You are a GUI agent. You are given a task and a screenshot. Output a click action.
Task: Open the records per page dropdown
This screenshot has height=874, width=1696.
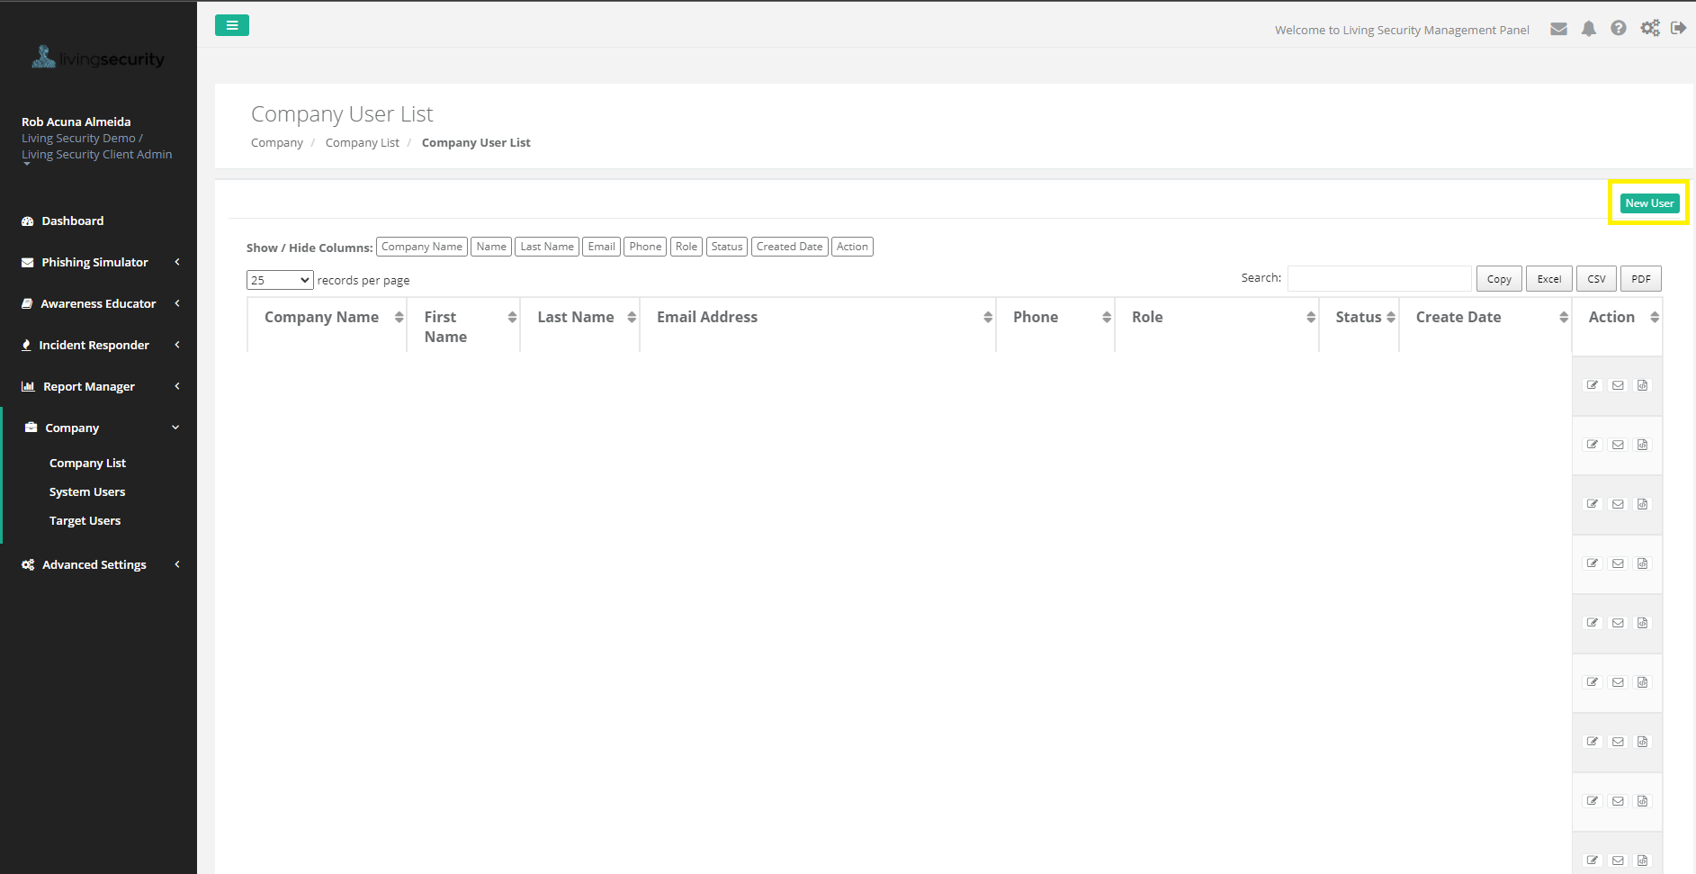pyautogui.click(x=280, y=280)
